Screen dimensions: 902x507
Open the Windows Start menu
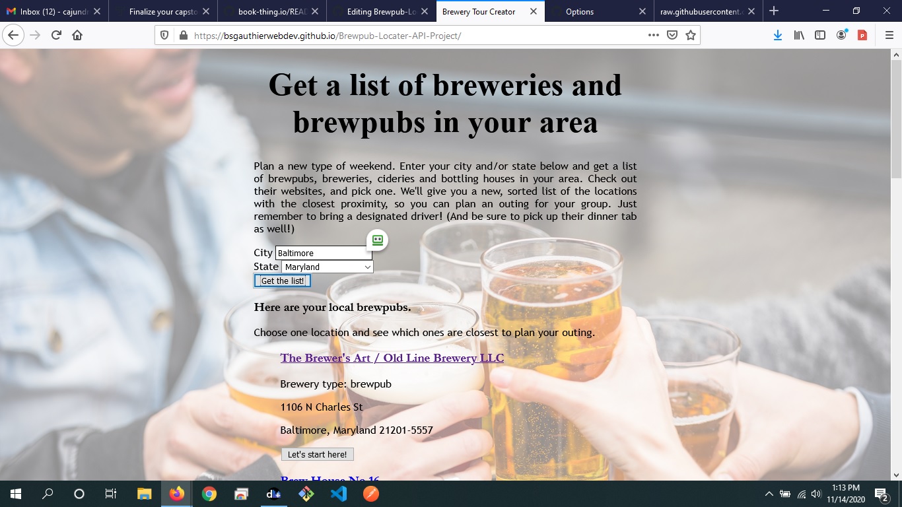(16, 494)
